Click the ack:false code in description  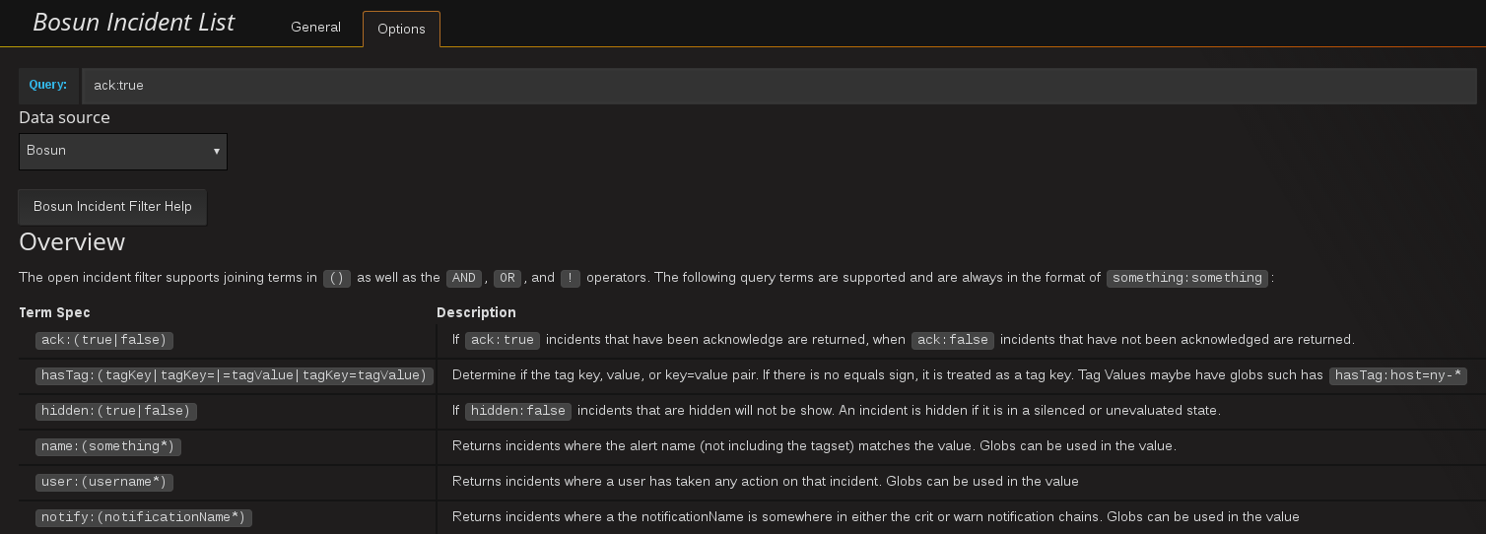[x=953, y=340]
